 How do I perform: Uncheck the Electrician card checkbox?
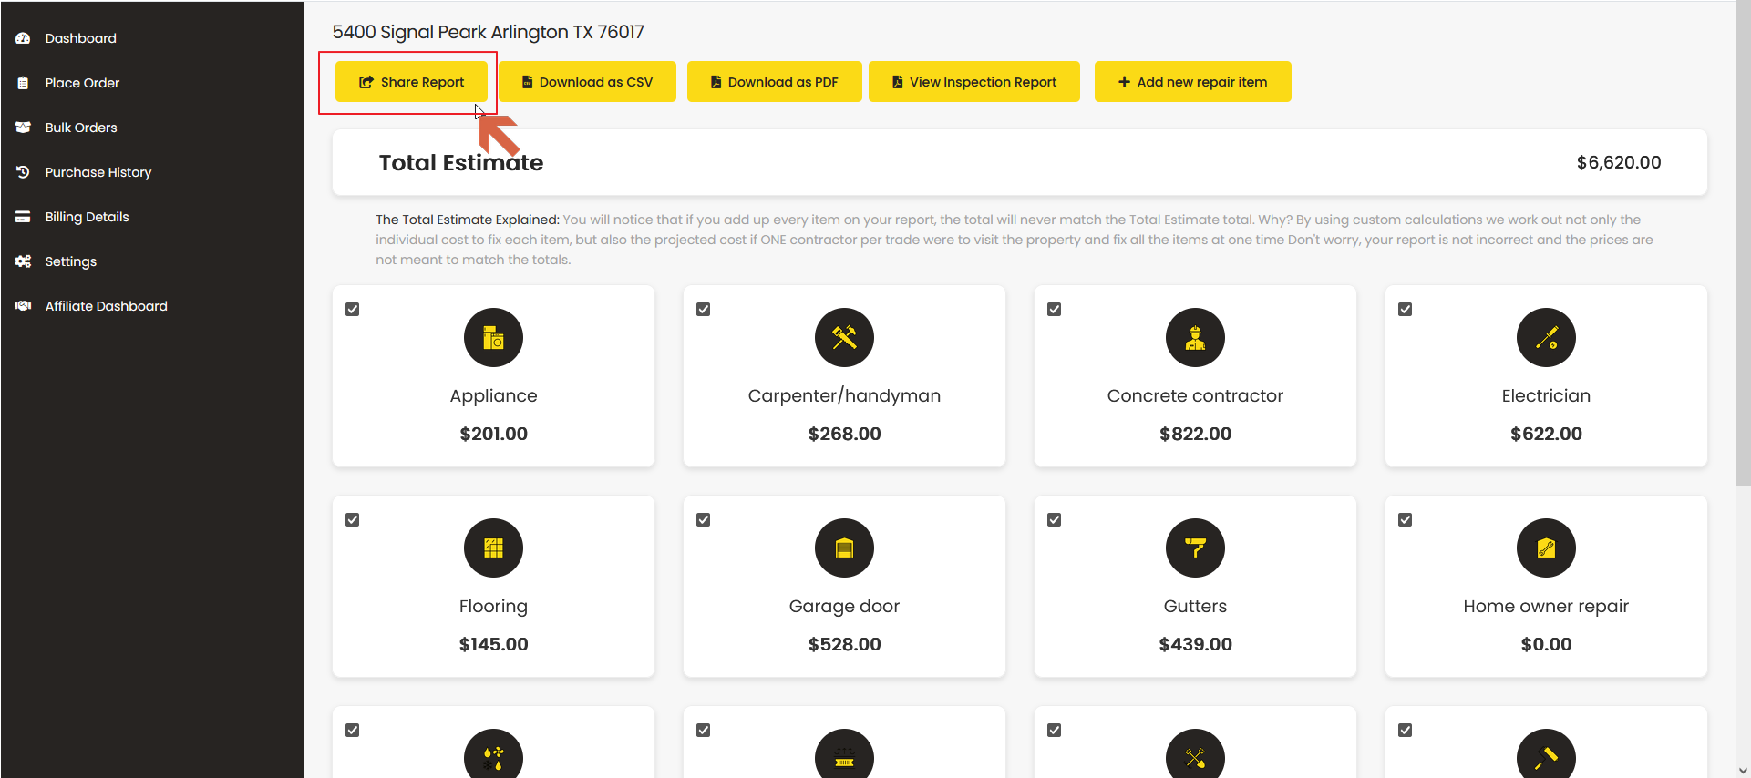coord(1406,310)
